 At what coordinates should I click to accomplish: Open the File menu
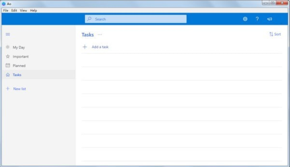point(5,10)
